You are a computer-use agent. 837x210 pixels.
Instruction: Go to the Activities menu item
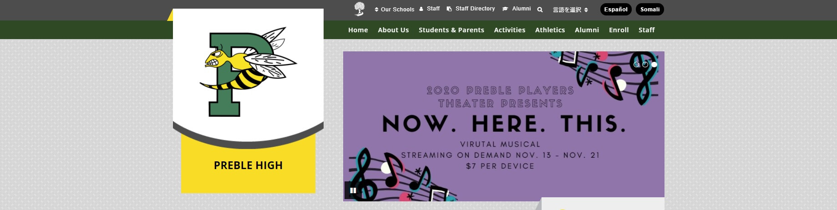[510, 30]
